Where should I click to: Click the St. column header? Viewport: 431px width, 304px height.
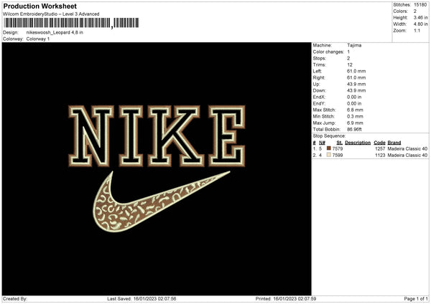click(x=339, y=143)
